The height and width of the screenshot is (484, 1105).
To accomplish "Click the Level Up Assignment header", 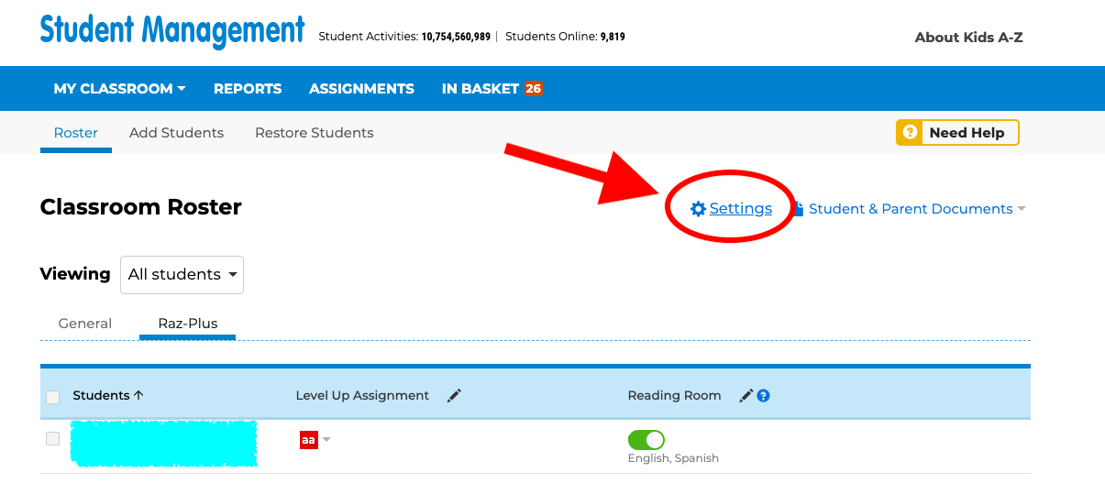I will [362, 396].
